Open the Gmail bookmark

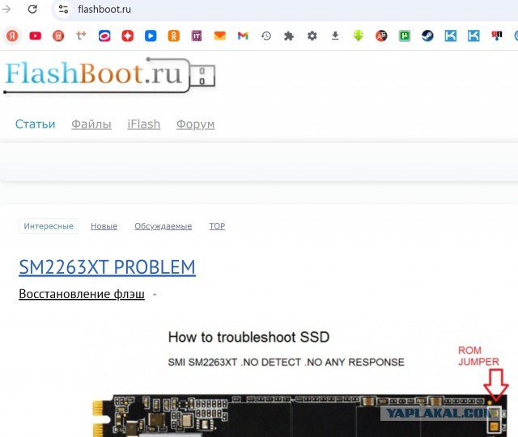243,36
